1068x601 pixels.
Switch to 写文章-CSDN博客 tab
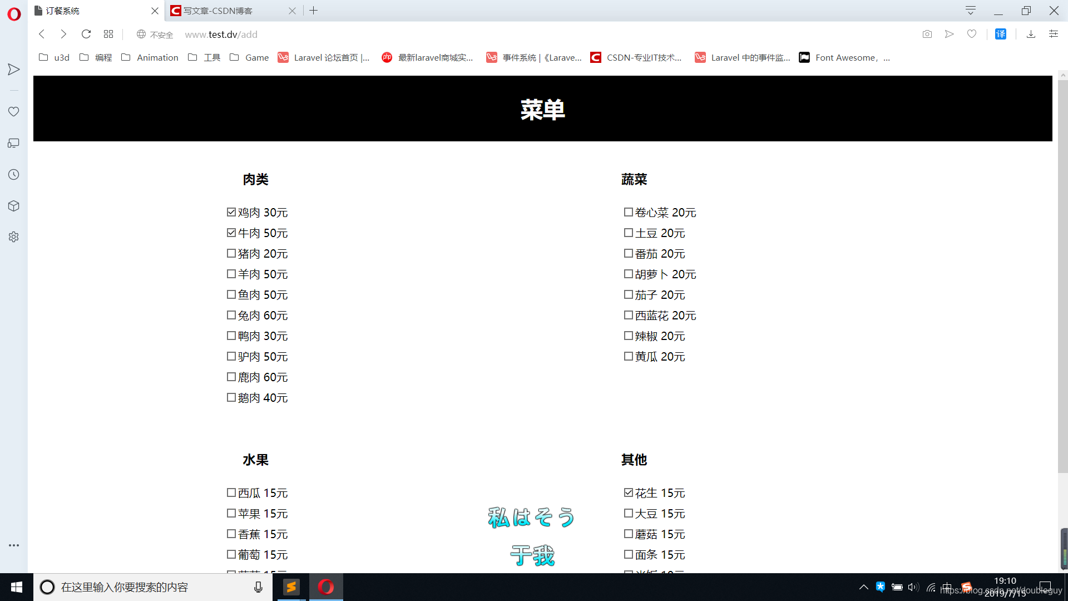(222, 11)
